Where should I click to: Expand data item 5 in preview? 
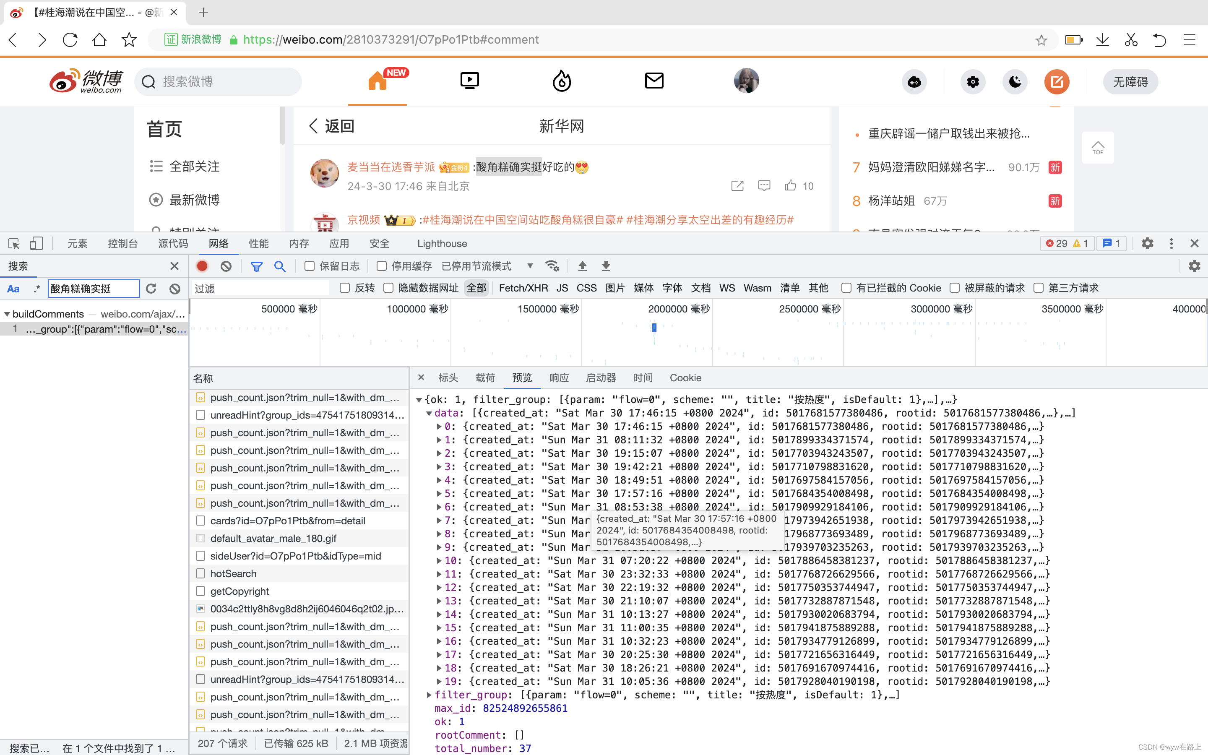(x=439, y=493)
